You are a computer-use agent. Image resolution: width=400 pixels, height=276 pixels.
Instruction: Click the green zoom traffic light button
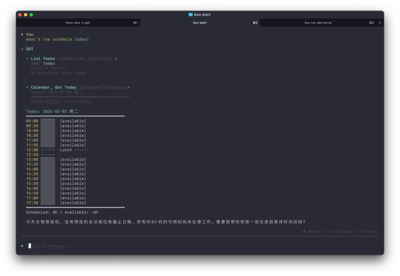[31, 14]
